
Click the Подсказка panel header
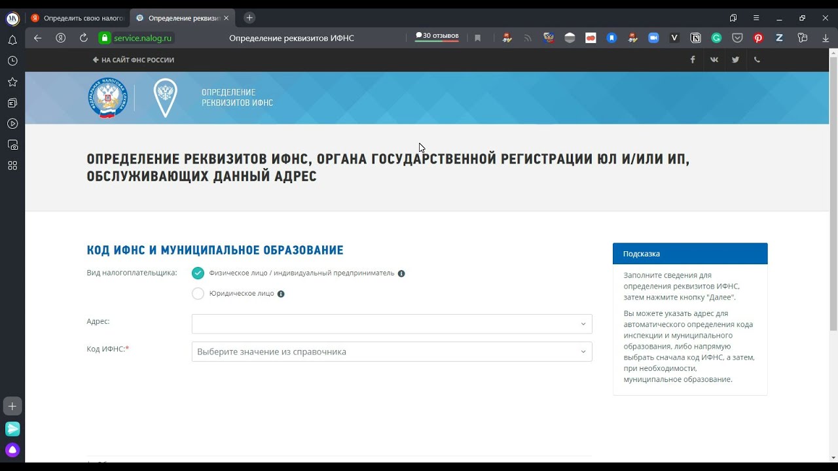click(690, 254)
